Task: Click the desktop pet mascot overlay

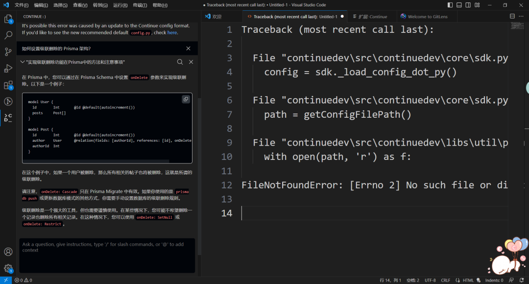Action: click(x=508, y=257)
